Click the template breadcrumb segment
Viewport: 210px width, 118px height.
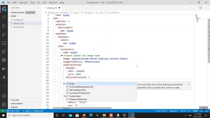(x=89, y=12)
